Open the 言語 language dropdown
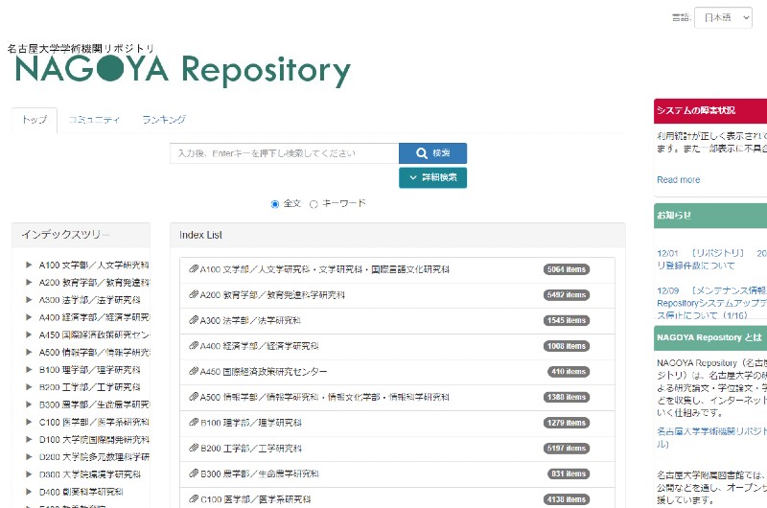767x508 pixels. [x=723, y=17]
